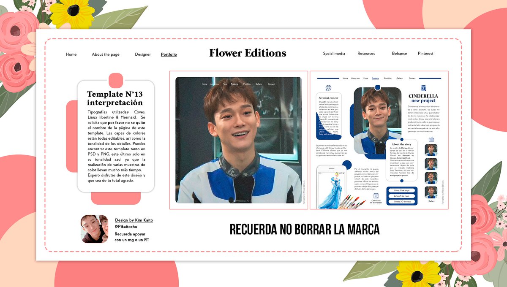Viewport: 507px width, 287px height.
Task: Open the About the page menu item
Action: pyautogui.click(x=106, y=54)
